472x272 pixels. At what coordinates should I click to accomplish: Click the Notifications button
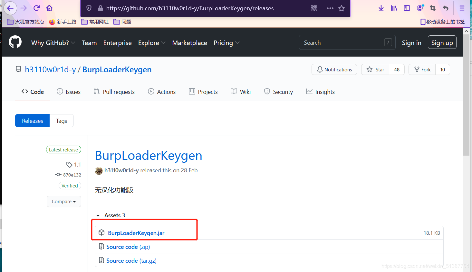[334, 69]
